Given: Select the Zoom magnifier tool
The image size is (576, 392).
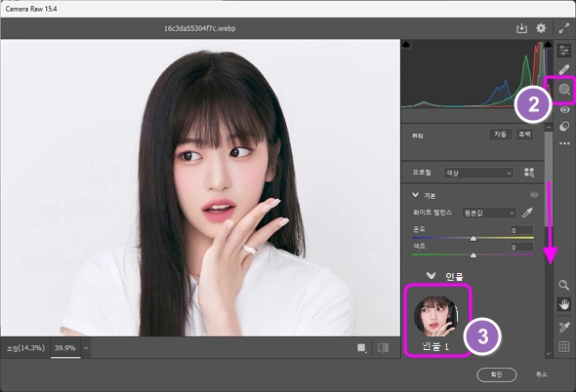Looking at the screenshot, I should pyautogui.click(x=564, y=285).
